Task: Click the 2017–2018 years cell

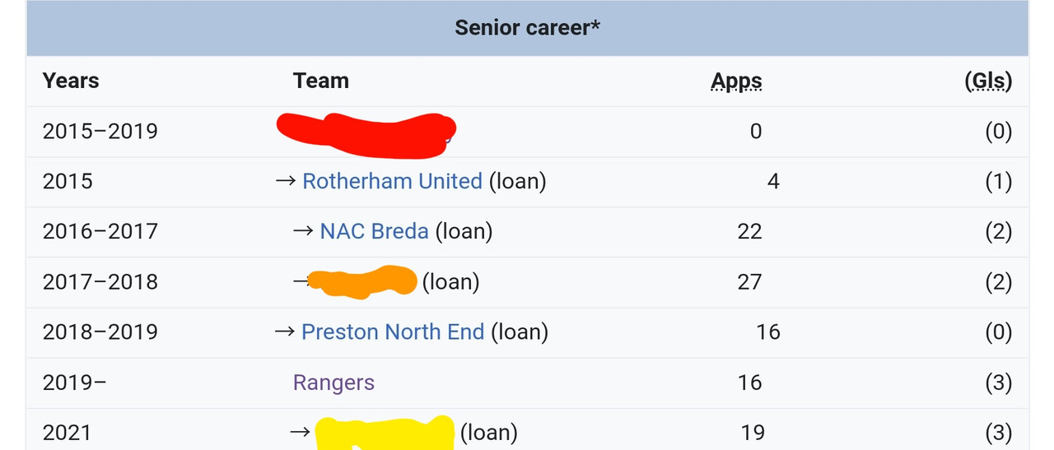Action: tap(100, 281)
